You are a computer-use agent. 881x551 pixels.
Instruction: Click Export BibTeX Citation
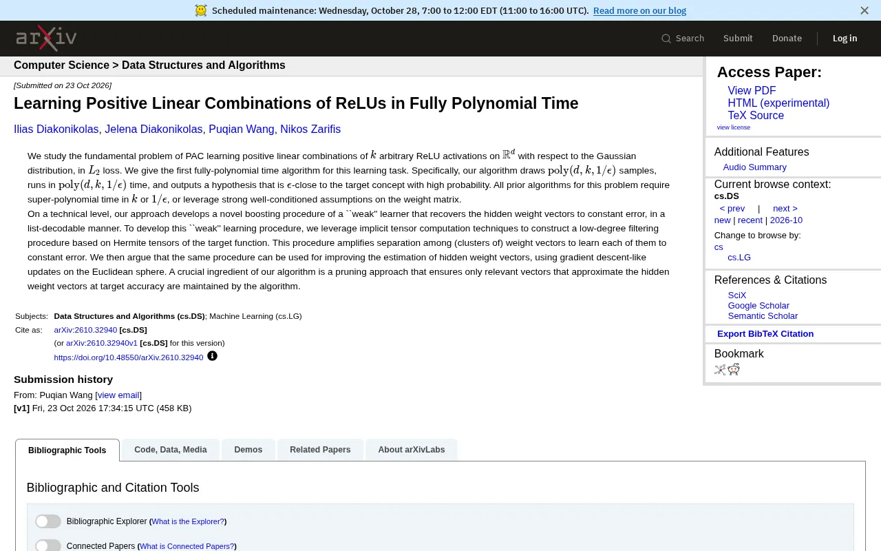[x=765, y=334]
